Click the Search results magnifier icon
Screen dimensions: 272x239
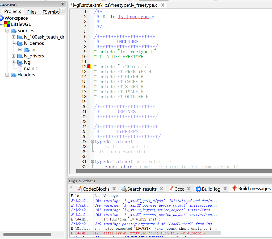124,189
